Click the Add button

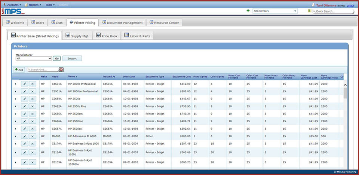[19, 70]
